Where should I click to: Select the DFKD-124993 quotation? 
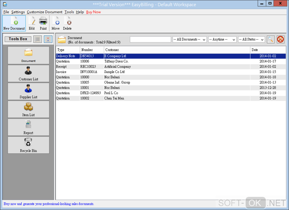171,93
